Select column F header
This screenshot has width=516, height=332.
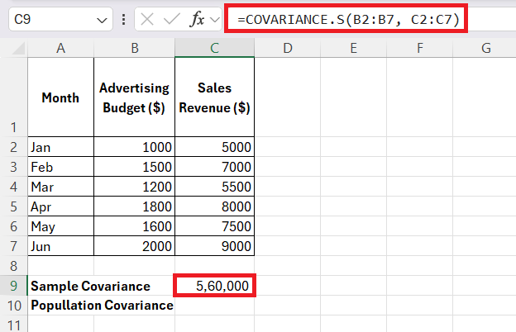(419, 48)
